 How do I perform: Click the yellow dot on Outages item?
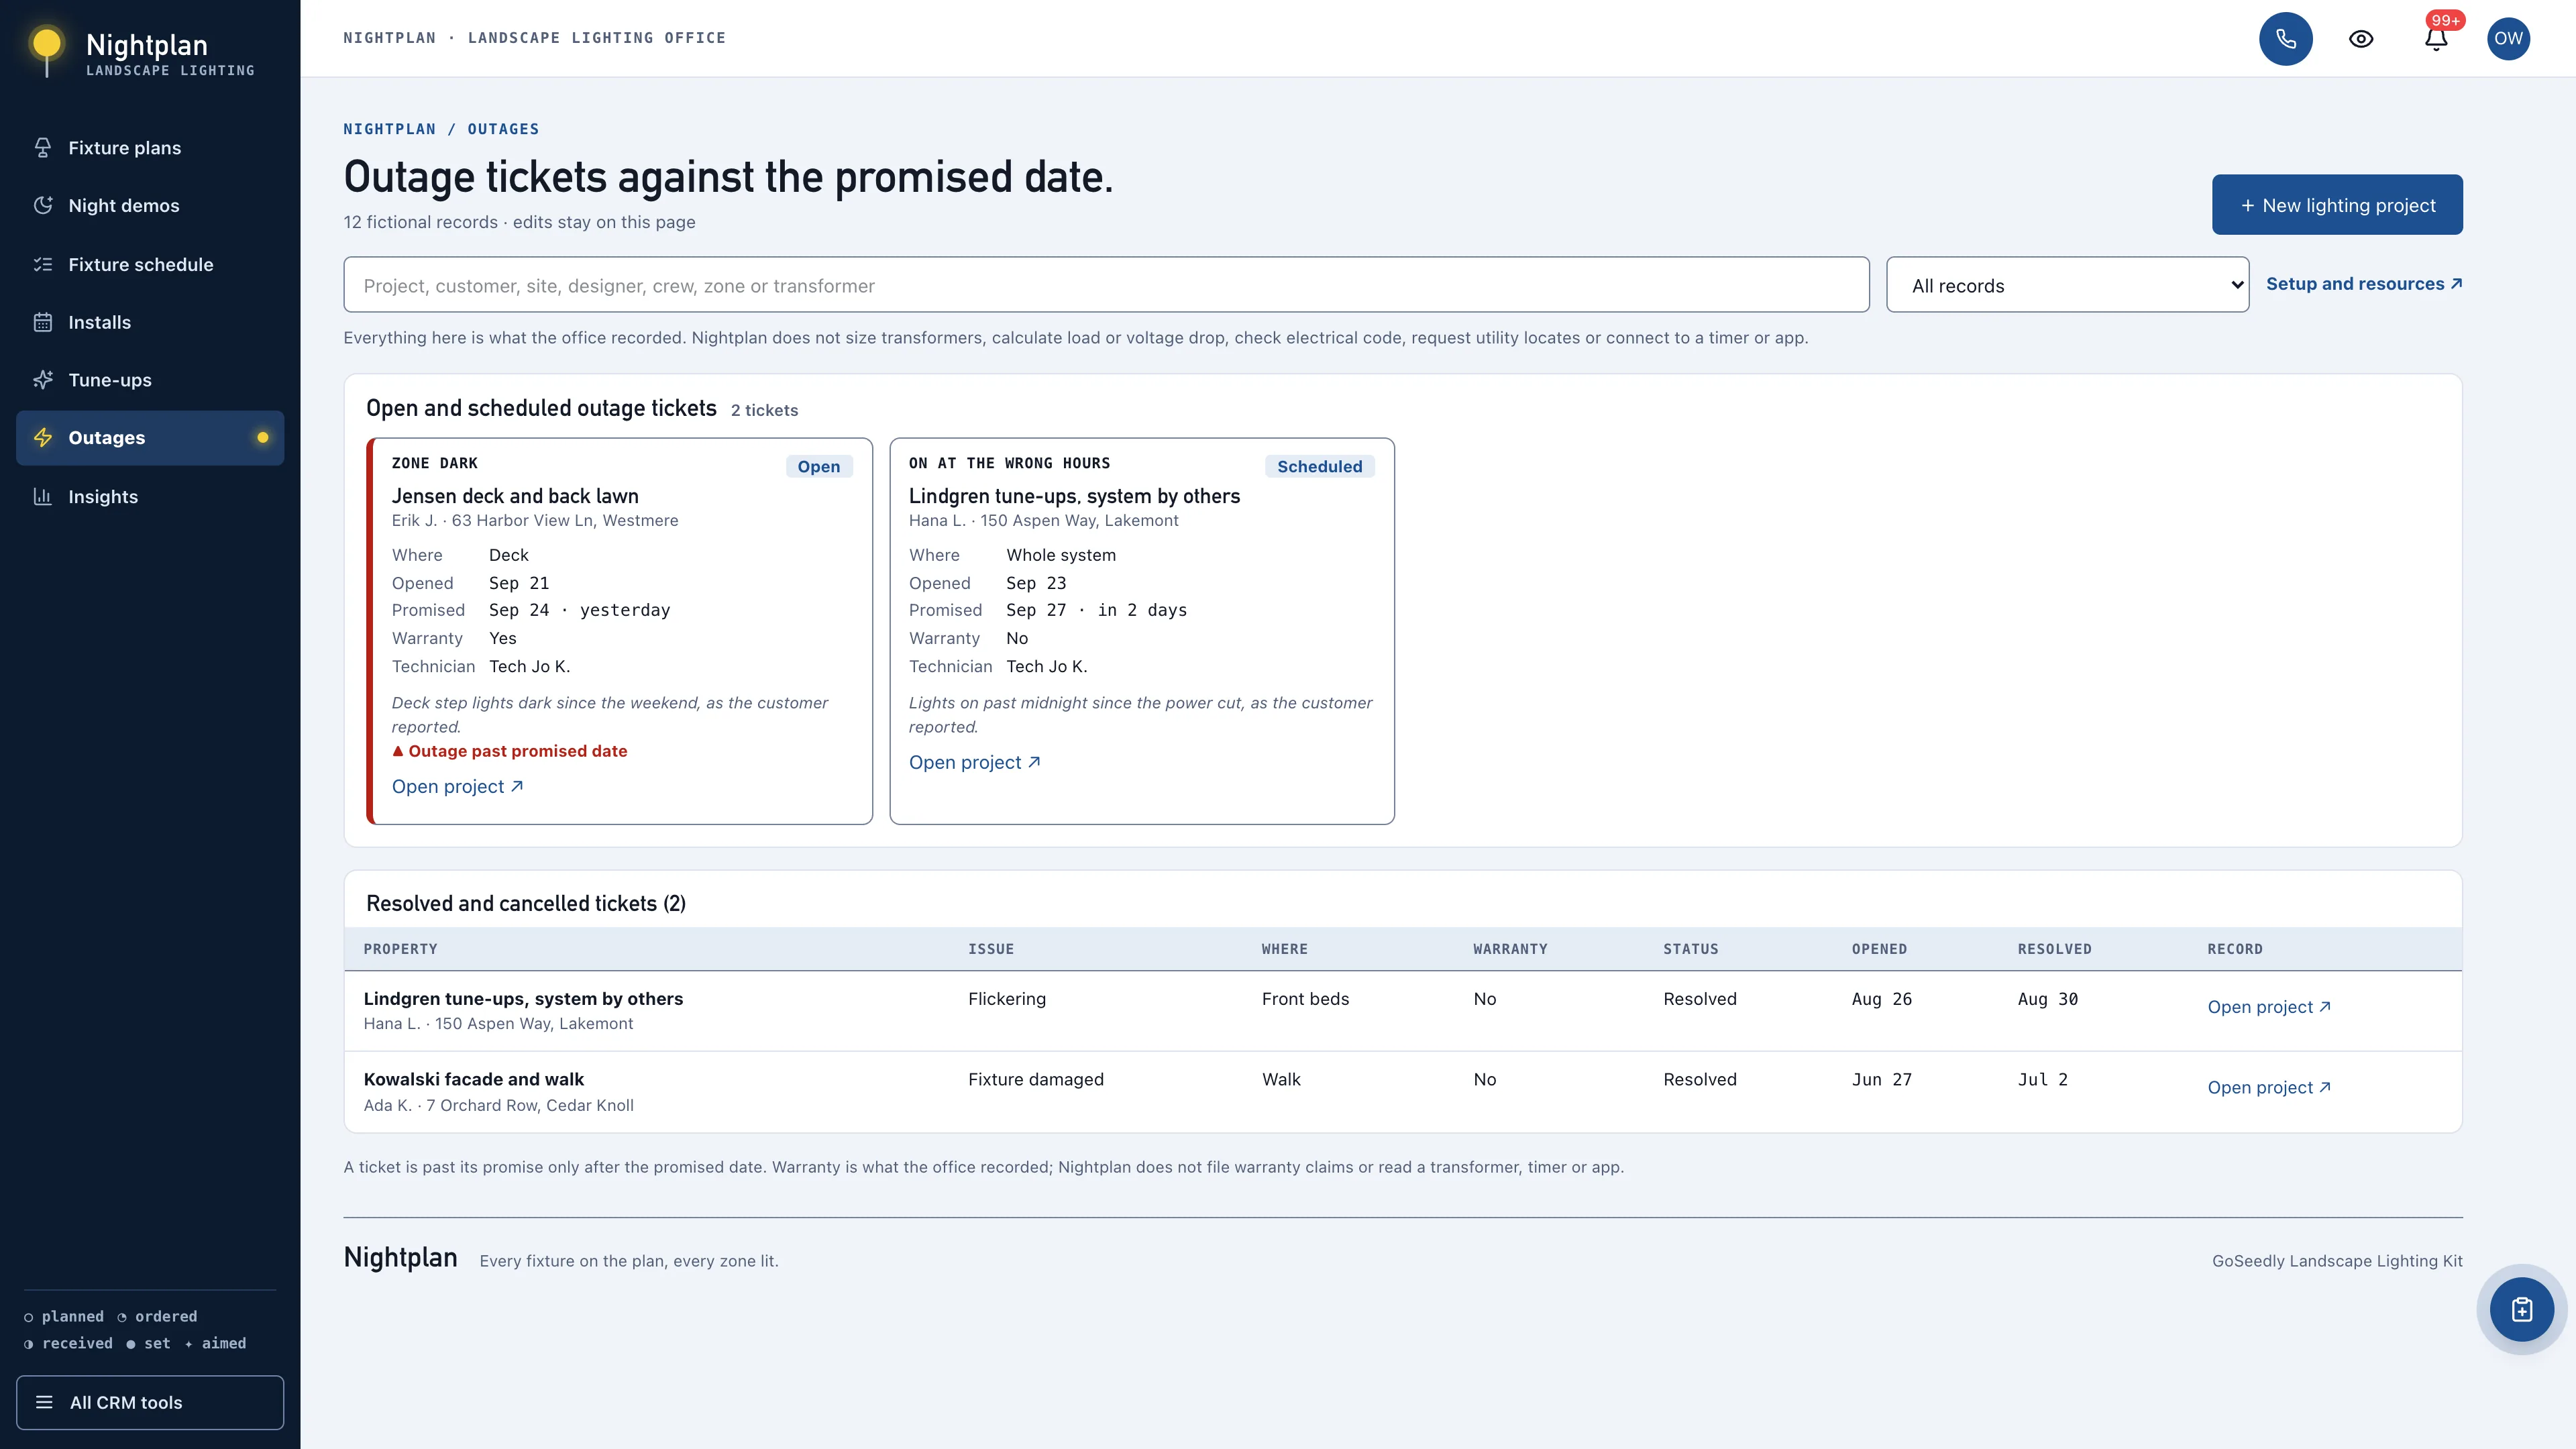pyautogui.click(x=263, y=437)
